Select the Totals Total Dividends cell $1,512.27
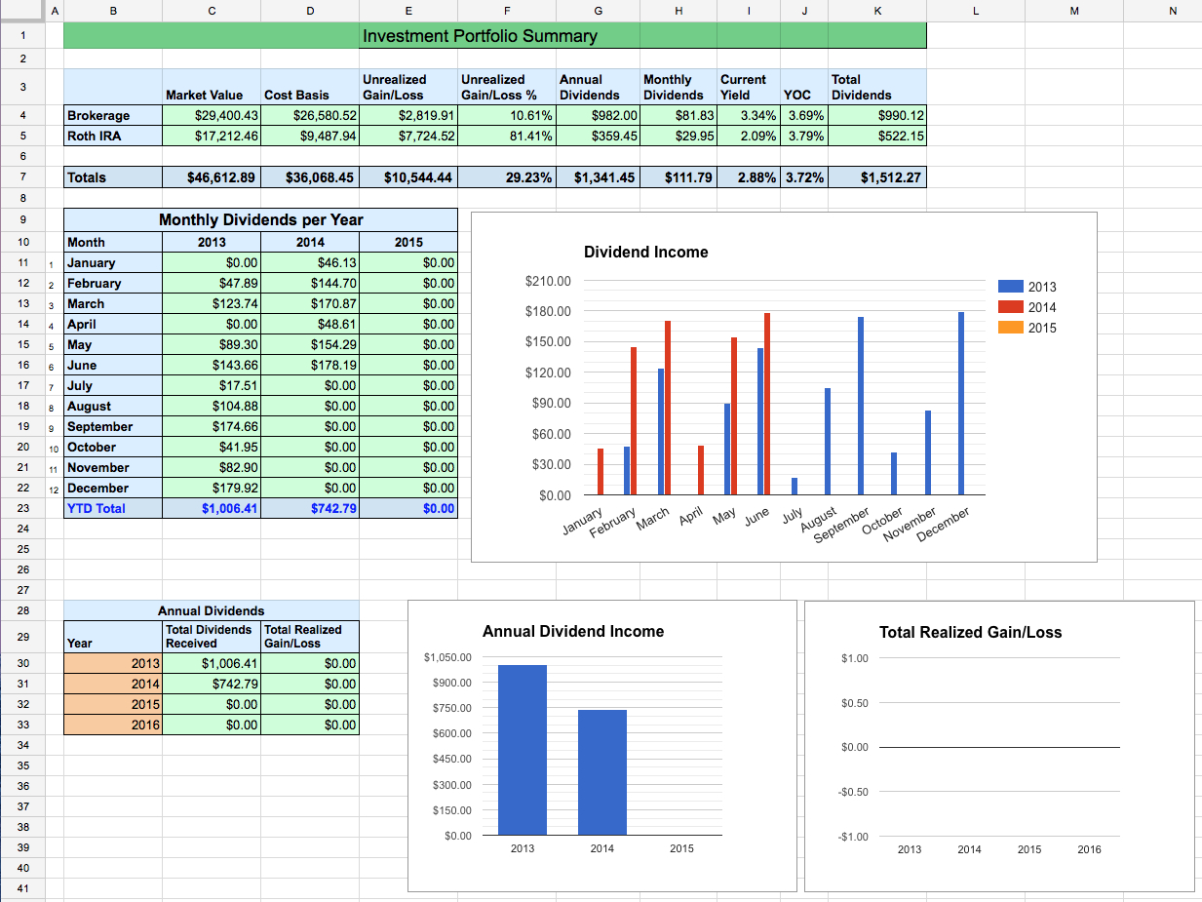Image resolution: width=1202 pixels, height=902 pixels. point(876,177)
